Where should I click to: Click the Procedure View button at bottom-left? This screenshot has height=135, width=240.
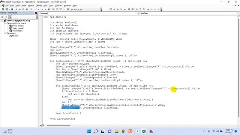(x=40, y=126)
